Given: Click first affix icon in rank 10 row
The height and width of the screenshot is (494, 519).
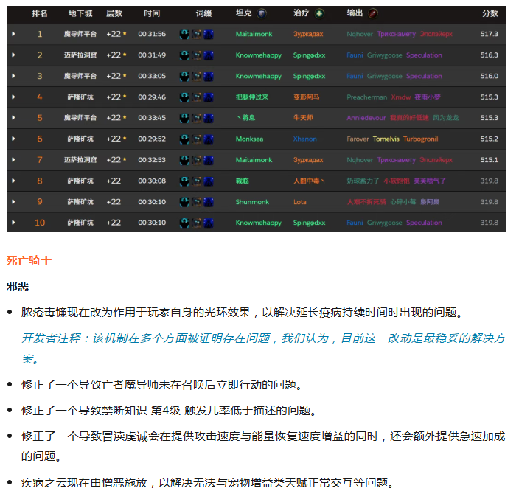Looking at the screenshot, I should pyautogui.click(x=184, y=223).
